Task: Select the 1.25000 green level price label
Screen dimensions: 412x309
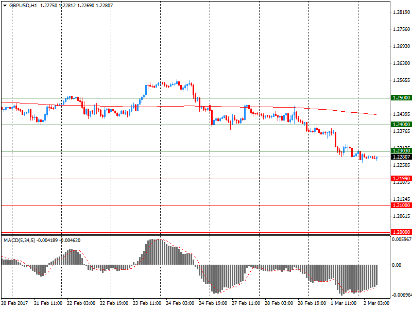Action: pos(401,98)
